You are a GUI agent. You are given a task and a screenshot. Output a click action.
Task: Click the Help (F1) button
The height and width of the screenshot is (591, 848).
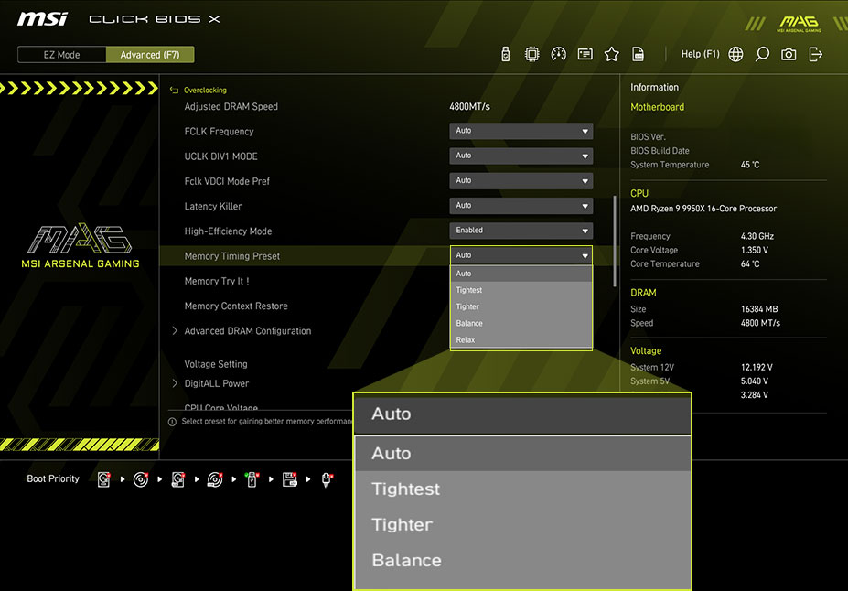coord(700,54)
